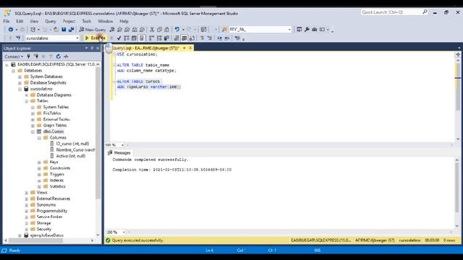This screenshot has width=463, height=260.
Task: Open the Project menu
Action: click(x=69, y=21)
